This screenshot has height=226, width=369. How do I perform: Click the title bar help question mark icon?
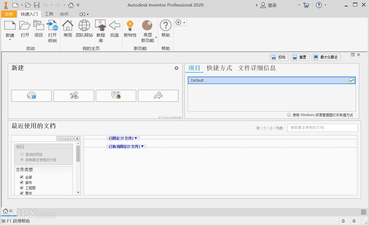tap(319, 5)
